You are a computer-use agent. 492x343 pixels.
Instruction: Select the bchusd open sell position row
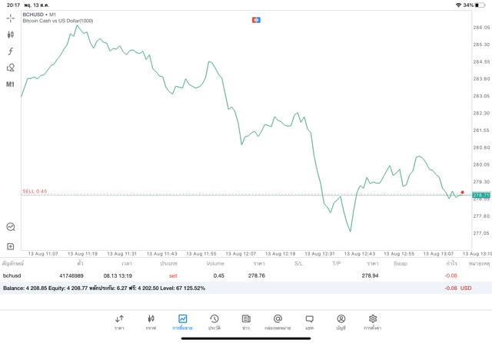click(x=231, y=275)
